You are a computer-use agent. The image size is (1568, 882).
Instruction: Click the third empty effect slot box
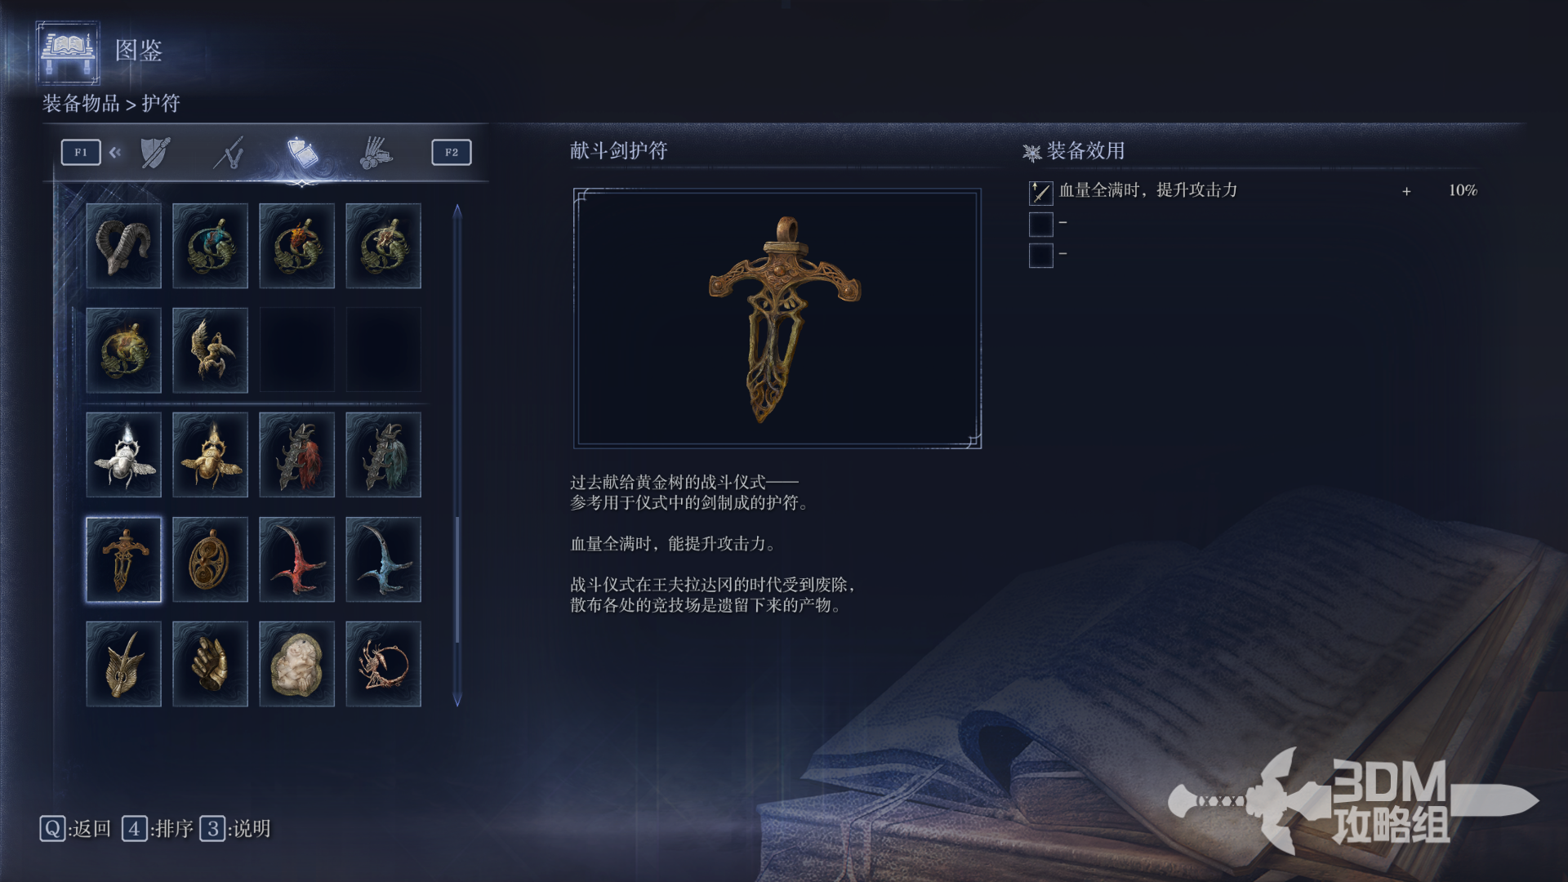[x=1040, y=256]
